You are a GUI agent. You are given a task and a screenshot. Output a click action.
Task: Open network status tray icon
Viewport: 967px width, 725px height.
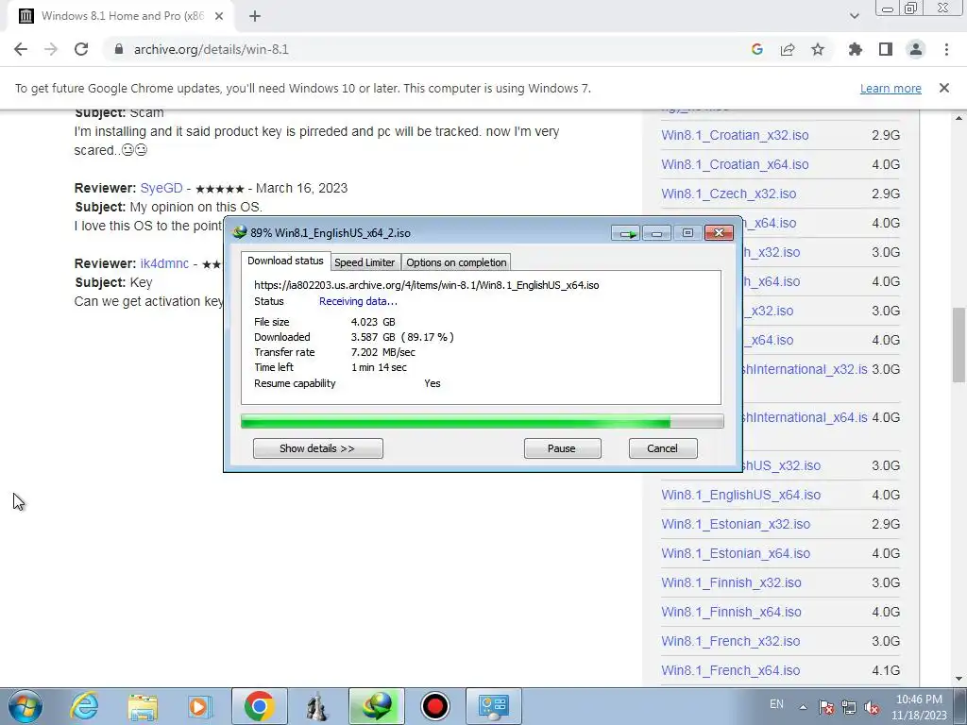point(849,707)
